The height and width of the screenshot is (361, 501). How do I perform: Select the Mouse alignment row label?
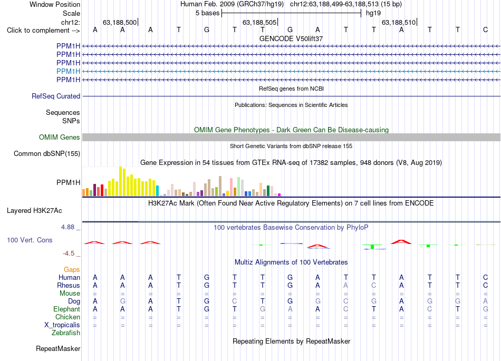70,294
